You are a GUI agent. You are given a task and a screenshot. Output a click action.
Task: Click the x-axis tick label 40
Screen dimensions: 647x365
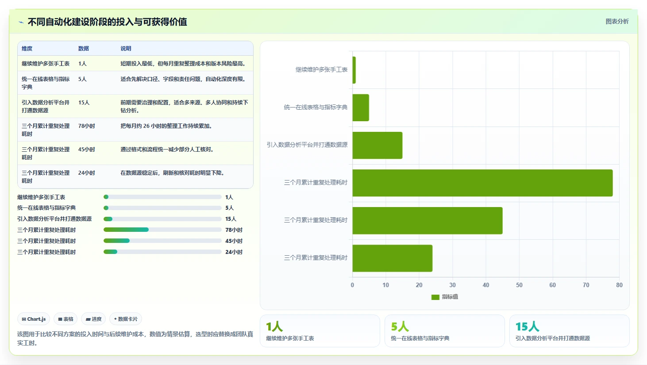(486, 285)
